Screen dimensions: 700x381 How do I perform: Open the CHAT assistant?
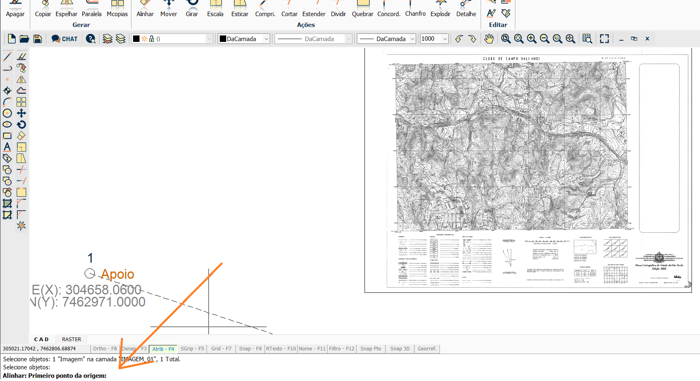[65, 39]
